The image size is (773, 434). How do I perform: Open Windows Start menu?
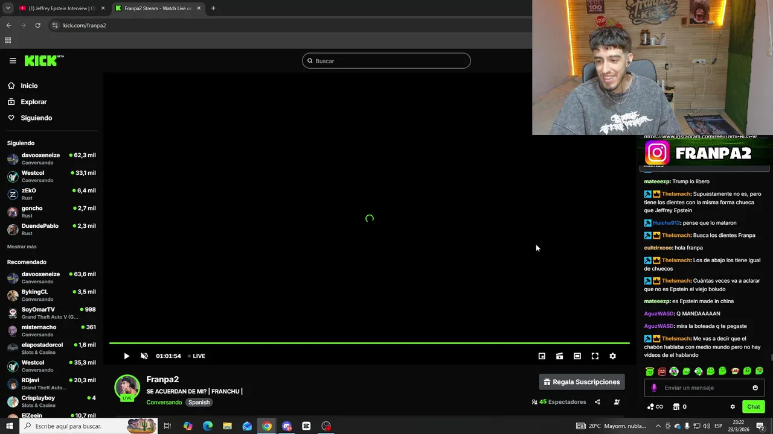point(10,426)
